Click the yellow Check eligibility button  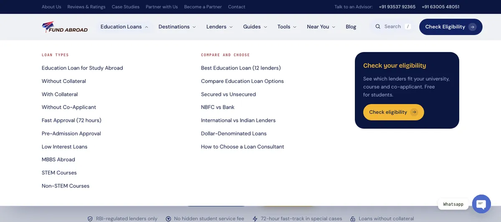[394, 112]
